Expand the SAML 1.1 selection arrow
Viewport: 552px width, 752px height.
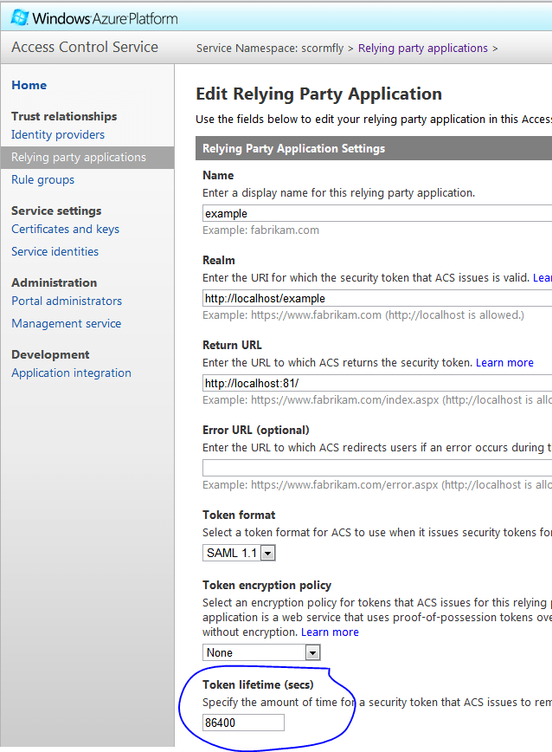(266, 552)
